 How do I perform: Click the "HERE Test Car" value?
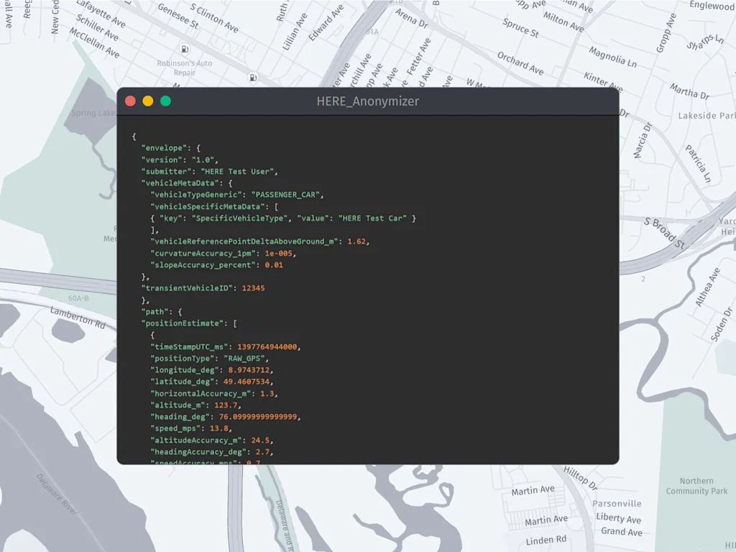coord(372,218)
